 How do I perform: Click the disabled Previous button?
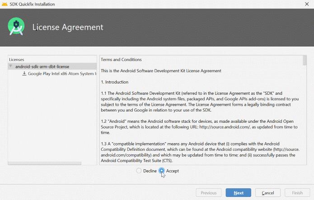[x=209, y=193]
